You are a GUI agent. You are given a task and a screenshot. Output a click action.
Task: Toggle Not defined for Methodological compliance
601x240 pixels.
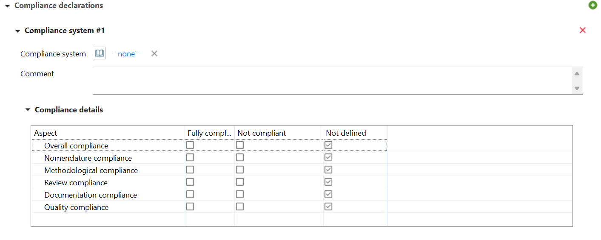pos(328,170)
